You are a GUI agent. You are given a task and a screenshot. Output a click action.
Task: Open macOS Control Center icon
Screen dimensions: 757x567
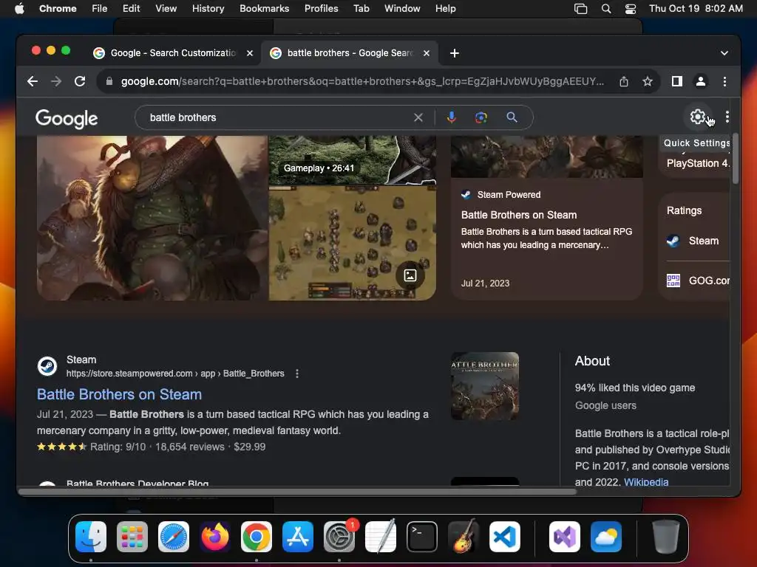point(631,9)
